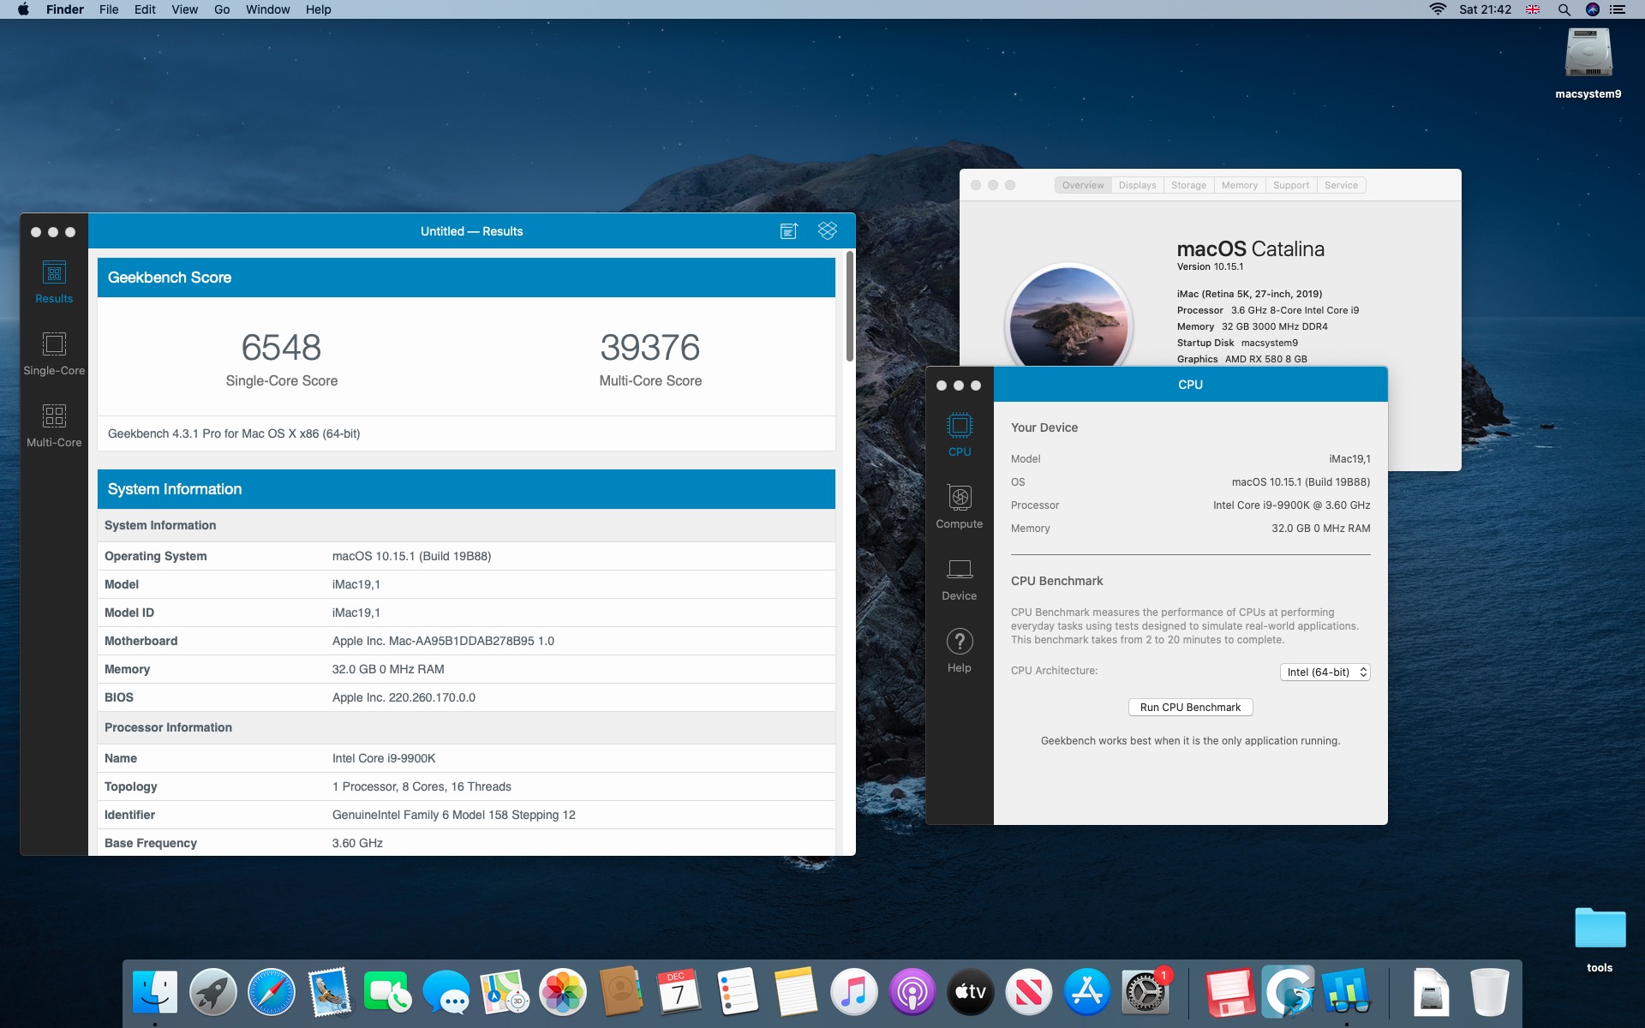Select the Single-Core sidebar icon

click(x=54, y=353)
